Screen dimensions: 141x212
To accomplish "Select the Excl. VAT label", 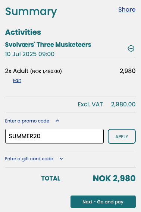I will (90, 105).
